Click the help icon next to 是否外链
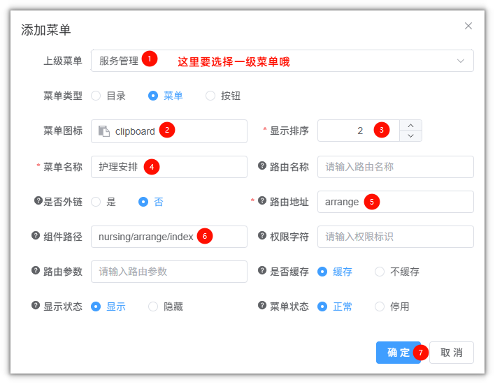Viewport: 495px width, 384px height. [x=38, y=200]
